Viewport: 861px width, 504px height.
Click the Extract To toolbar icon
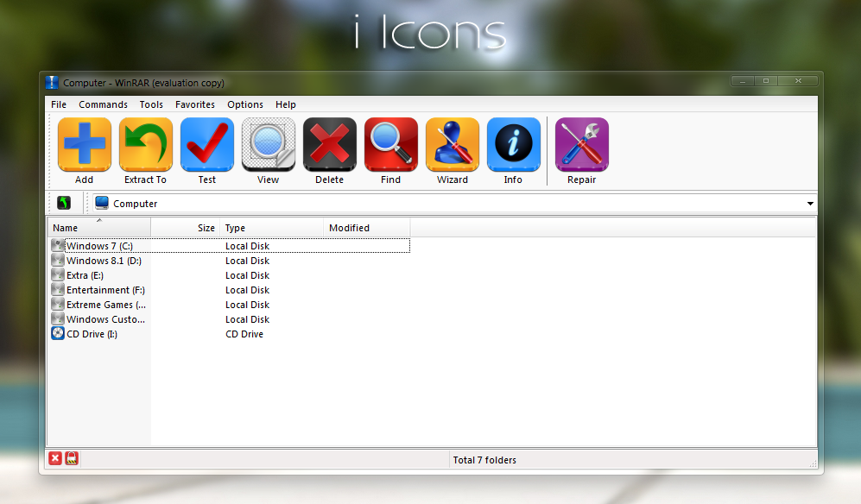145,144
